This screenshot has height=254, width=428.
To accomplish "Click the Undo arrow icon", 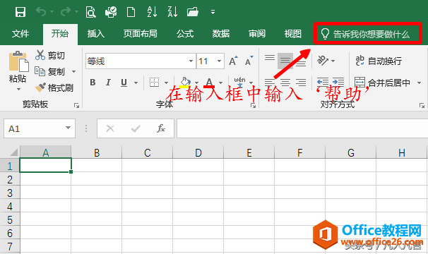I will click(x=41, y=12).
